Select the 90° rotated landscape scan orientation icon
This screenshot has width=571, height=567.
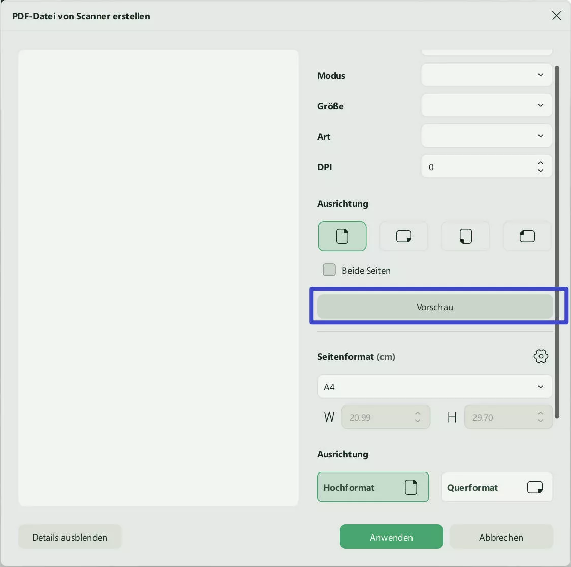click(403, 236)
